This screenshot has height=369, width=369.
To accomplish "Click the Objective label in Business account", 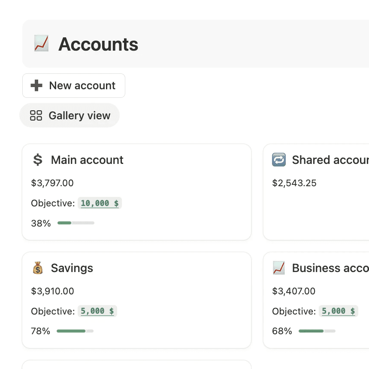I will click(294, 312).
